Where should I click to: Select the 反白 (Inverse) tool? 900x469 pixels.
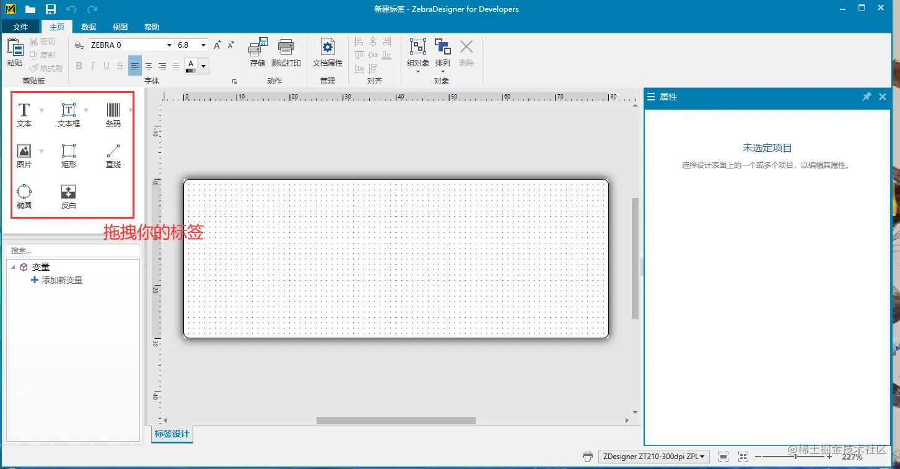coord(69,197)
